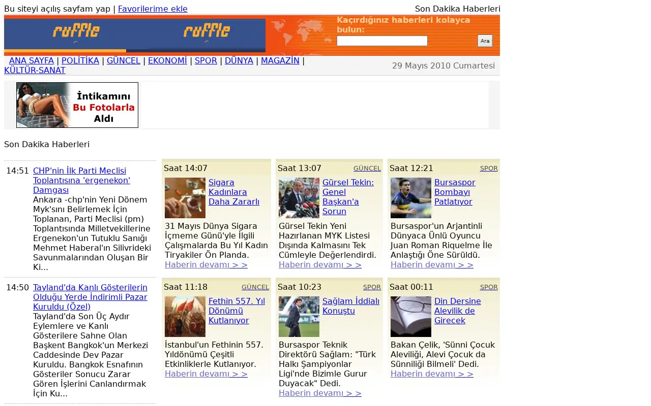Open Tayland'da Kanlı Gösterilerin headline
The height and width of the screenshot is (406, 651).
click(90, 297)
